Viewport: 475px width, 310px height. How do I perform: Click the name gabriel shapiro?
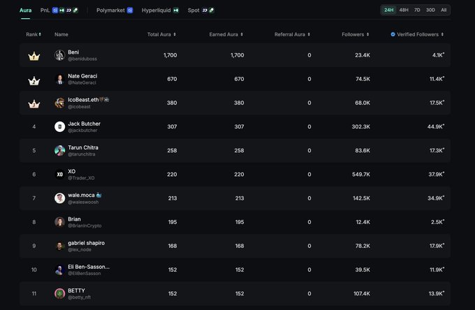[87, 243]
